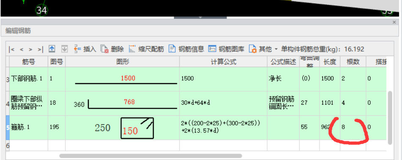
Task: Click 弯曲调整 cell with value 27
Action: (x=309, y=103)
